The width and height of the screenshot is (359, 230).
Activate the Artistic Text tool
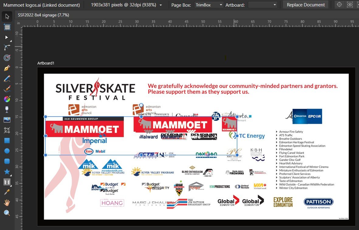(7, 182)
